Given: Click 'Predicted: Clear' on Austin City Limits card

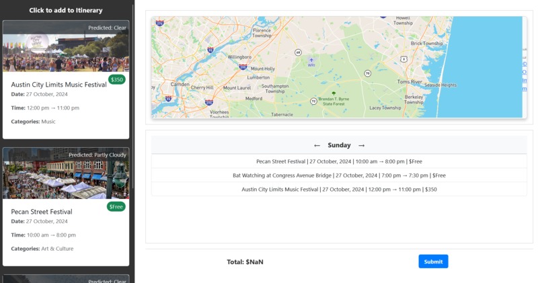Looking at the screenshot, I should click(x=107, y=28).
